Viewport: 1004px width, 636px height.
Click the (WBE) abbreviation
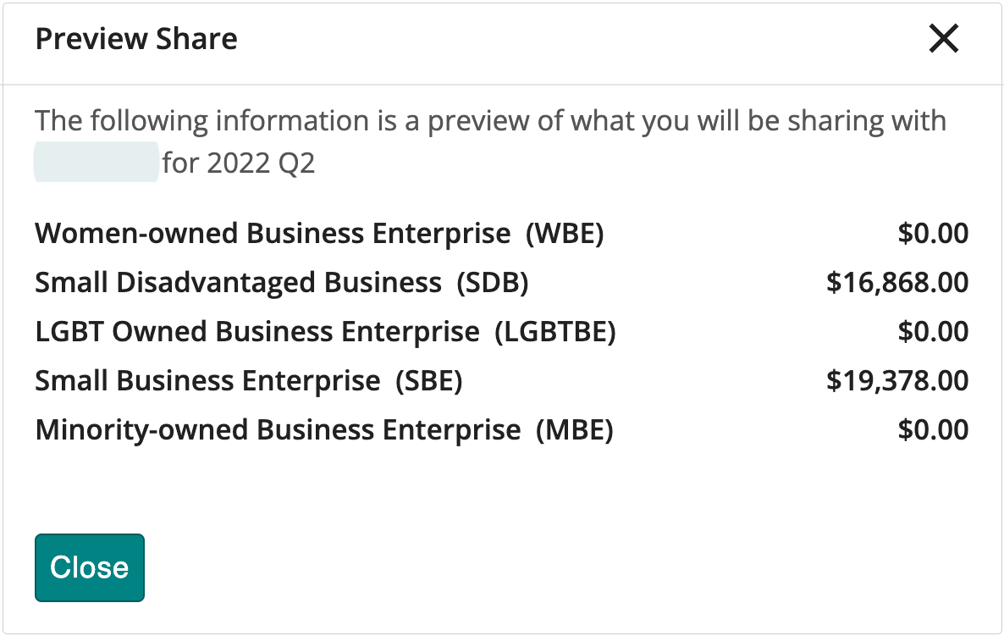tap(565, 233)
